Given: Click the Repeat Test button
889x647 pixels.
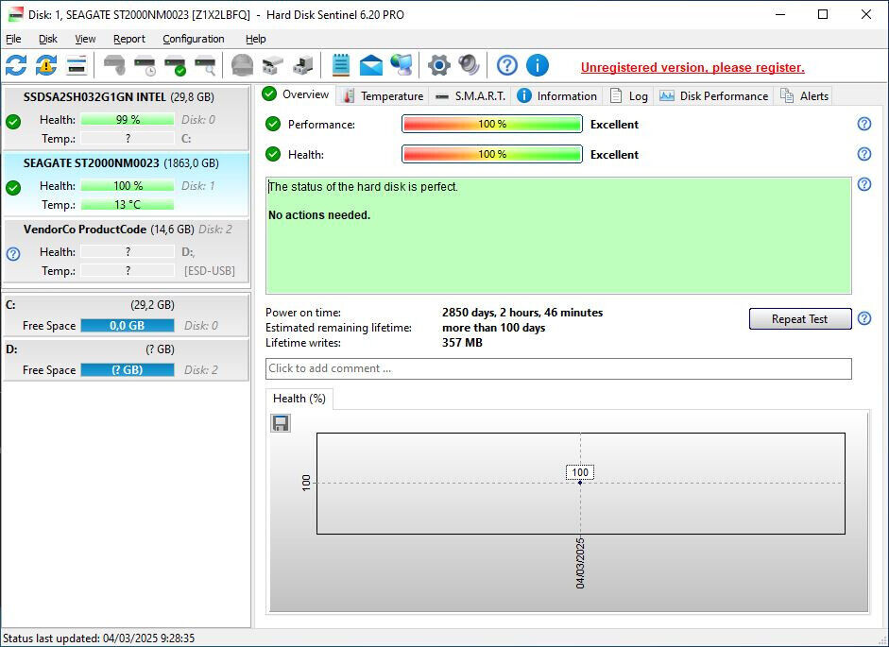Looking at the screenshot, I should 800,318.
